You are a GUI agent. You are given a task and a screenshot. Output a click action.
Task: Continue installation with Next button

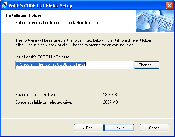[119, 128]
